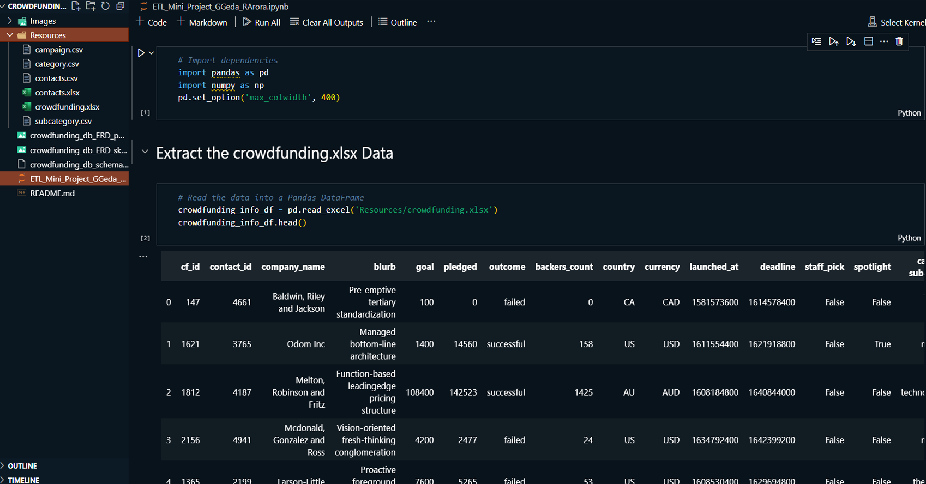The height and width of the screenshot is (484, 926).
Task: Refresh the explorer file tree
Action: (x=105, y=6)
